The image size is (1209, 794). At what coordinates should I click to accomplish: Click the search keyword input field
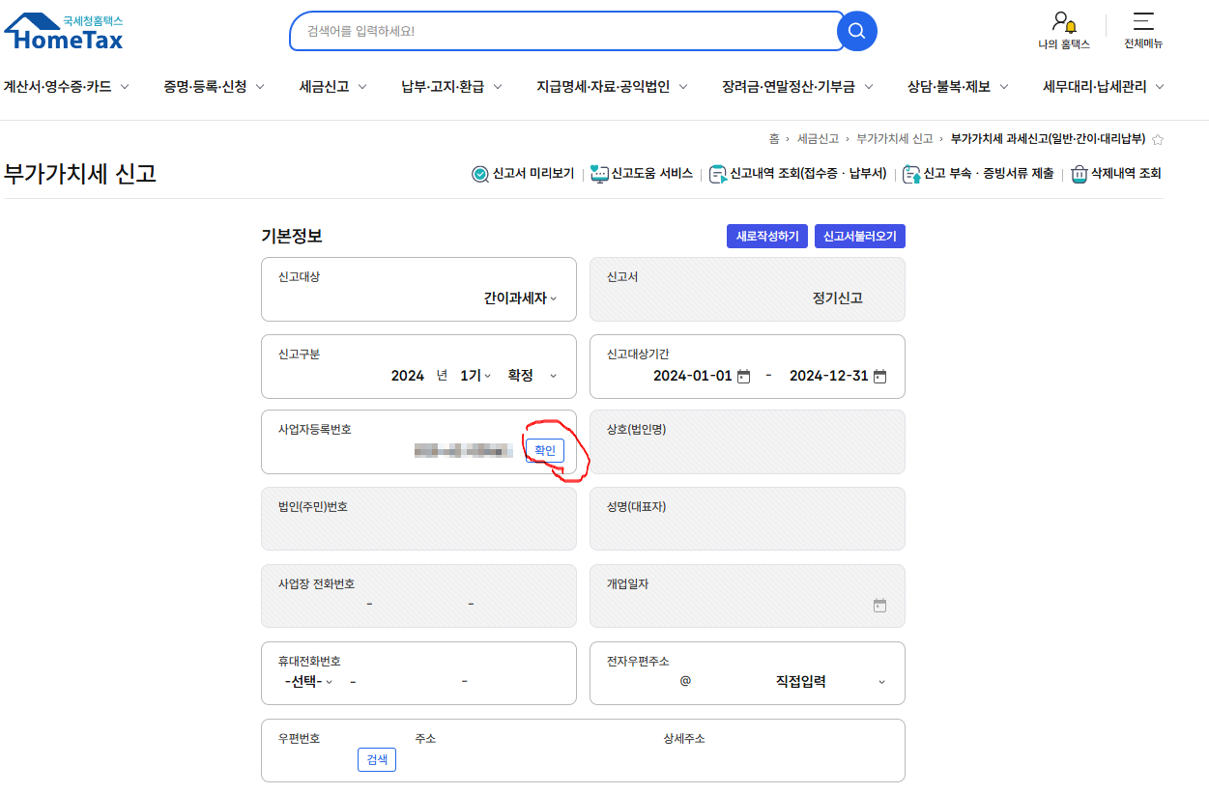pos(561,30)
